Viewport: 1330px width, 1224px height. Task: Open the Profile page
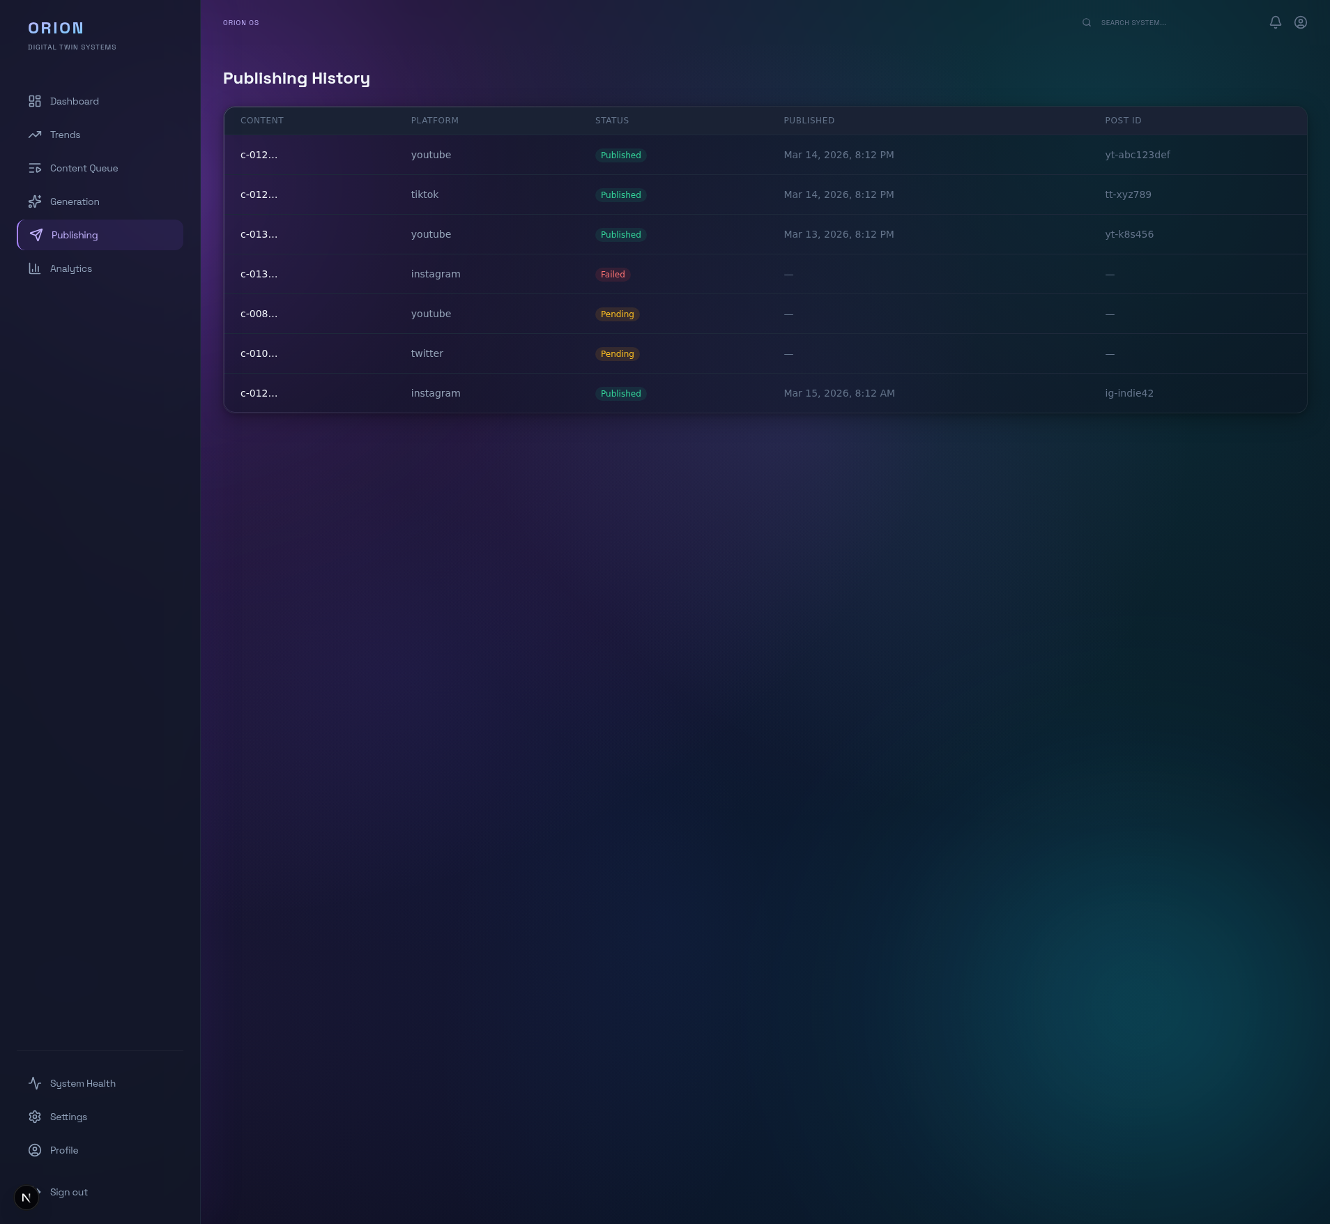[x=63, y=1150]
